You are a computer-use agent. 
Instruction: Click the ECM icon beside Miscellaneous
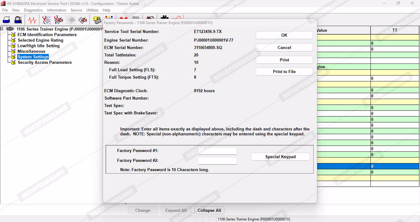click(x=13, y=51)
